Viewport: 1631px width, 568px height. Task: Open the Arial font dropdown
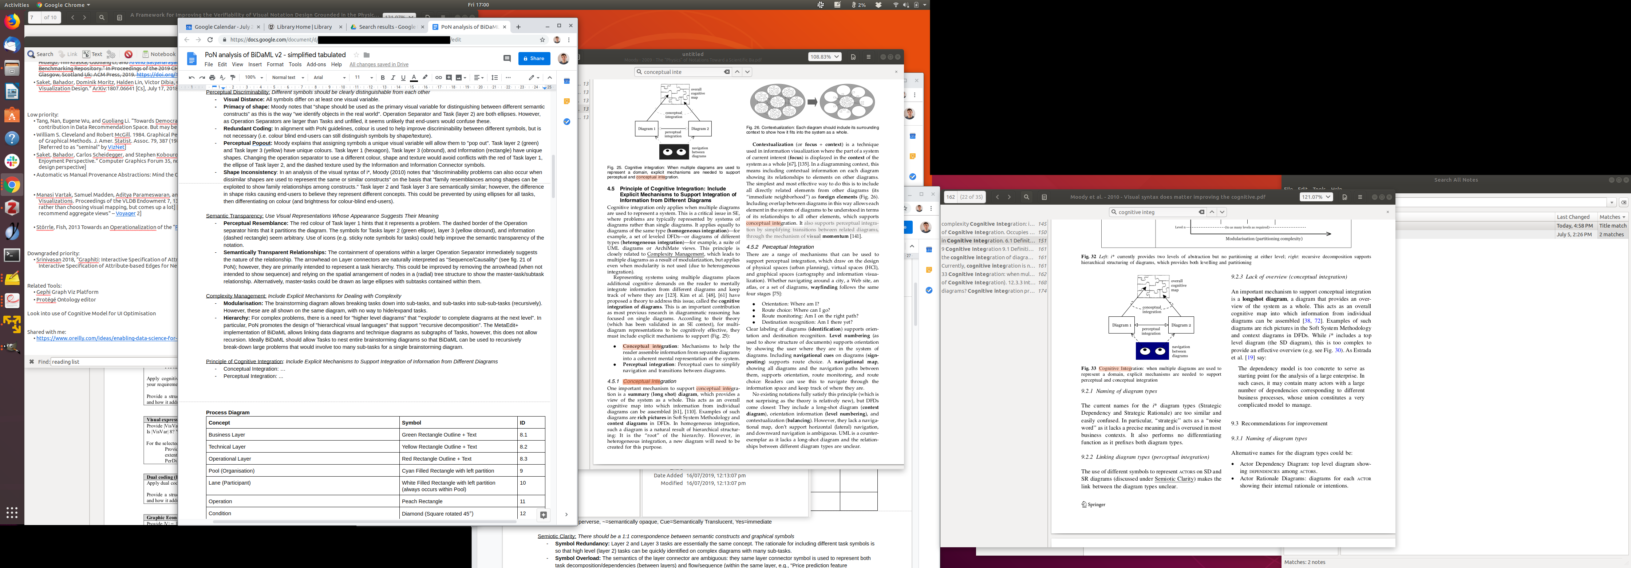(x=329, y=78)
